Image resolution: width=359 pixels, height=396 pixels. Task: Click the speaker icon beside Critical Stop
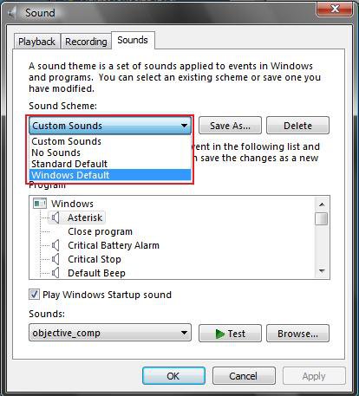[x=55, y=259]
